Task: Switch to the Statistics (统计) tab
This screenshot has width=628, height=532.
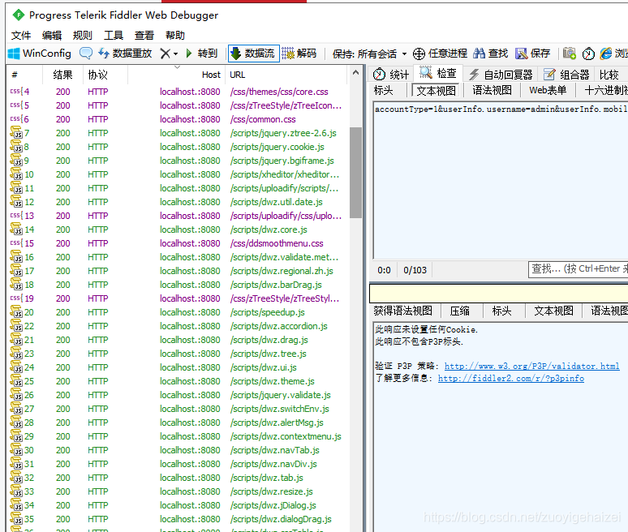Action: [391, 75]
